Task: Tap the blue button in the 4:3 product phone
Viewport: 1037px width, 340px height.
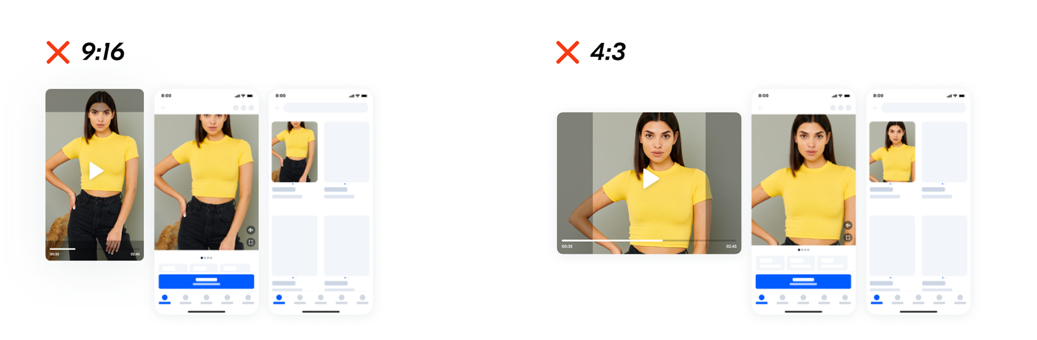Action: [803, 281]
